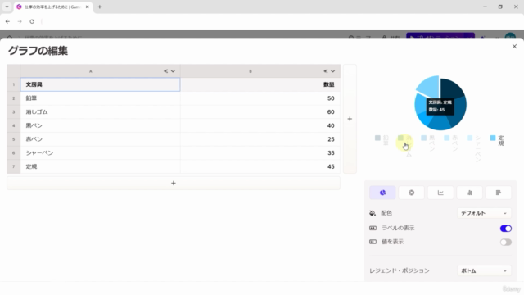Screen dimensions: 524x295
Task: Click the 黒ペン legend color swatch
Action: click(423, 138)
